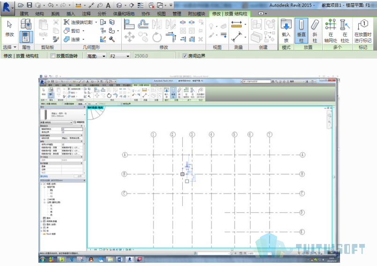Click the Default 3D View house icon in the enlarged toolbar
Viewport: 377px width, 266px height.
tap(119, 5)
